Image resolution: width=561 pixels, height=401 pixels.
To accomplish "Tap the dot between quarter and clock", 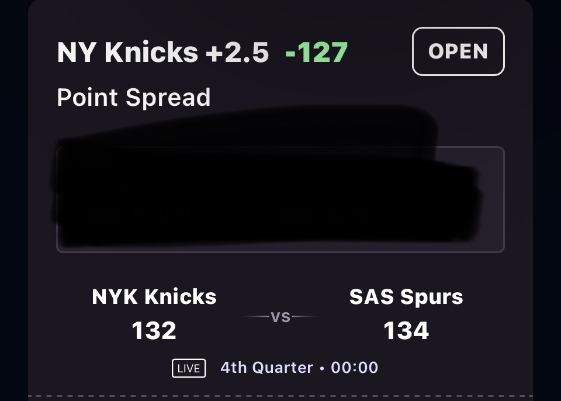I will pos(322,368).
